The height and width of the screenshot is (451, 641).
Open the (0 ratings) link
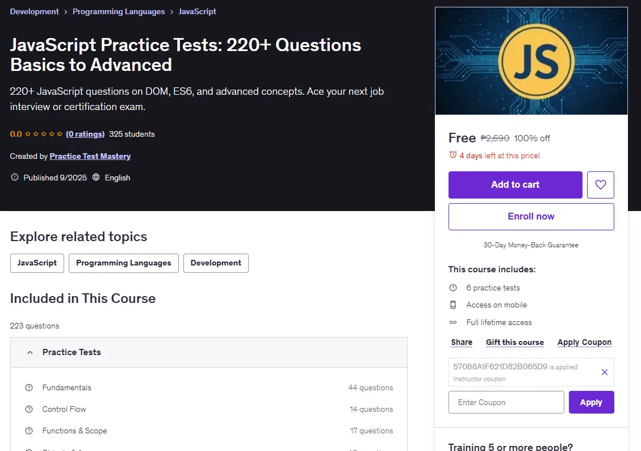[85, 134]
